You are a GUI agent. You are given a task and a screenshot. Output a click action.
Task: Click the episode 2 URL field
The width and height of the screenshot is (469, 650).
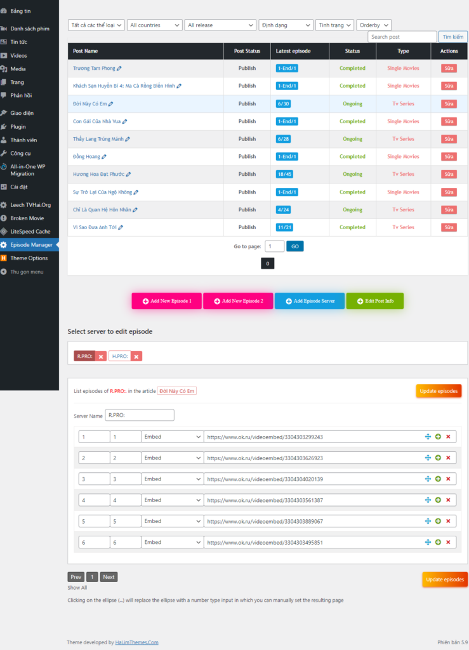[x=330, y=458]
